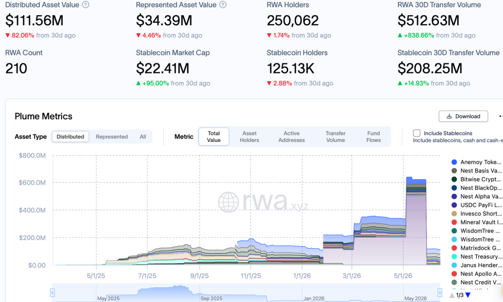Toggle Mineral Vault legend entry
503x302 pixels.
point(476,222)
